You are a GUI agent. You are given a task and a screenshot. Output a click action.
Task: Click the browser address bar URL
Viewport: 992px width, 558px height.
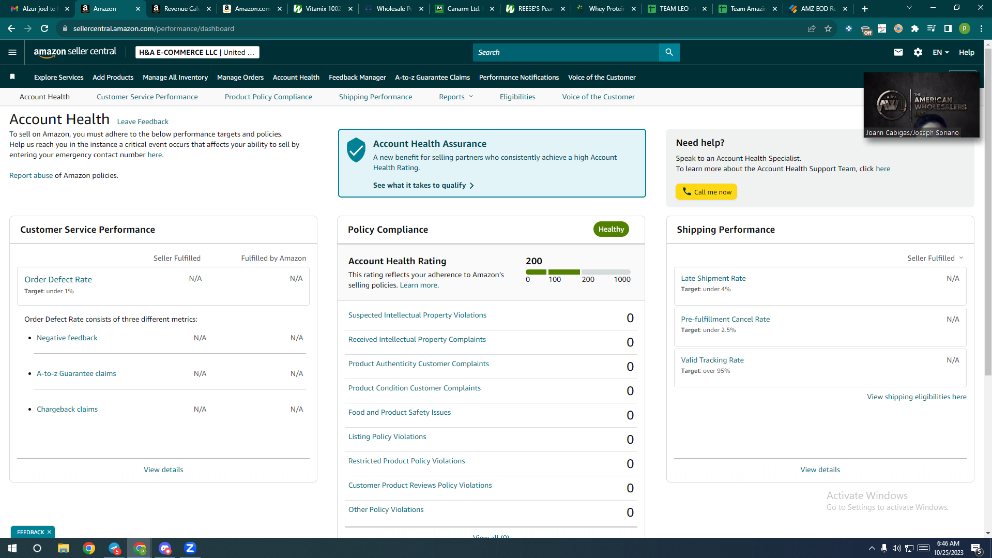click(154, 28)
